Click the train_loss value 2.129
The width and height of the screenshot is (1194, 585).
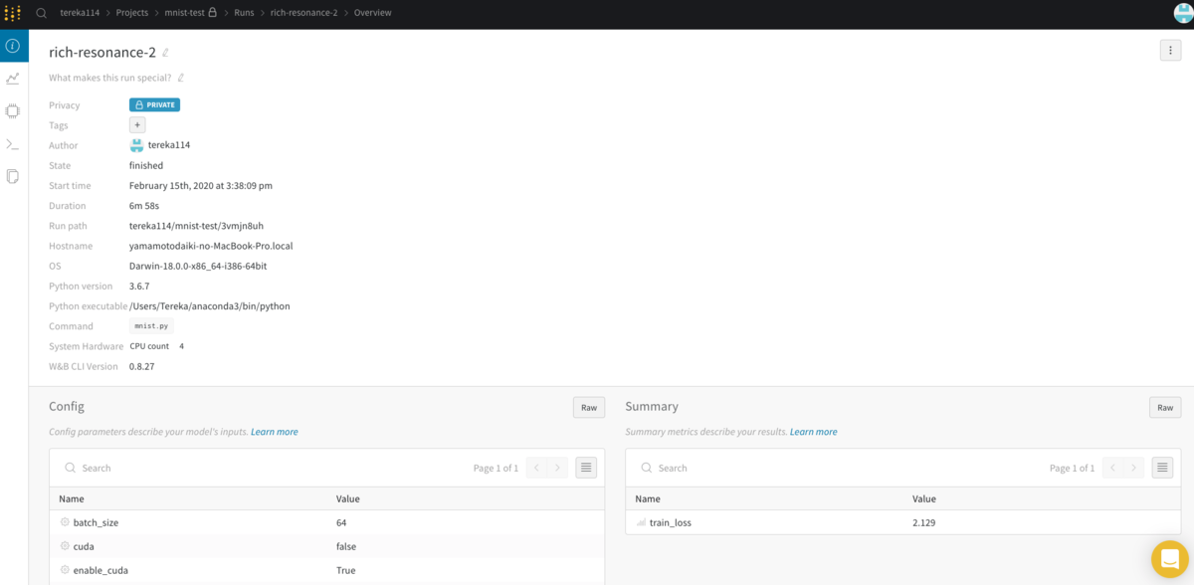coord(923,522)
